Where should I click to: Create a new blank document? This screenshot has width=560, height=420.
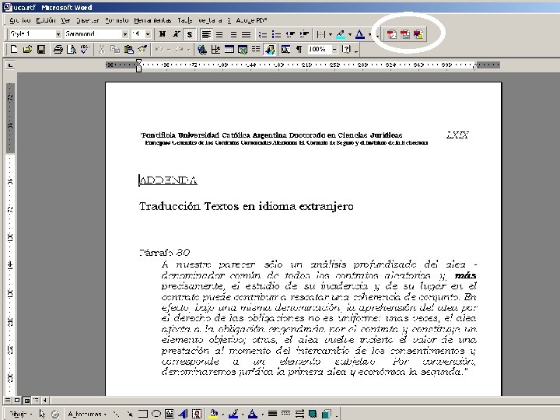pos(13,49)
